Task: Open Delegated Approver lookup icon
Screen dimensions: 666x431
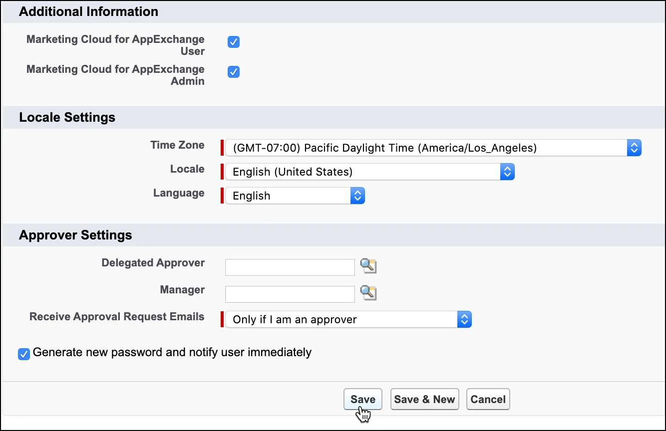Action: [368, 266]
